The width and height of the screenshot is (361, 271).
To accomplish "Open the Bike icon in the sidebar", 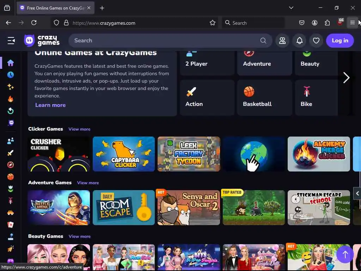I will pyautogui.click(x=11, y=201).
